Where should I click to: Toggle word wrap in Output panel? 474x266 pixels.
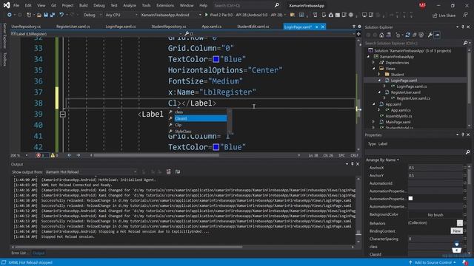click(x=178, y=172)
